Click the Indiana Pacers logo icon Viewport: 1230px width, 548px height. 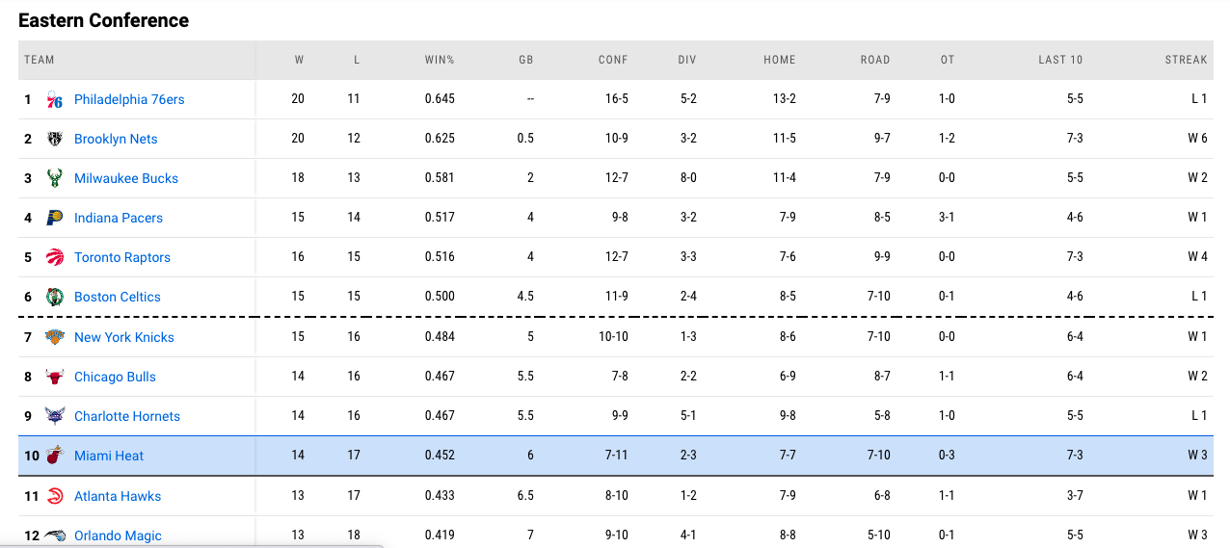pos(55,218)
